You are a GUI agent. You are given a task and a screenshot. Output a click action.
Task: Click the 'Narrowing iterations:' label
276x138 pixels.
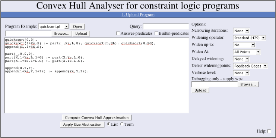pos(209,31)
